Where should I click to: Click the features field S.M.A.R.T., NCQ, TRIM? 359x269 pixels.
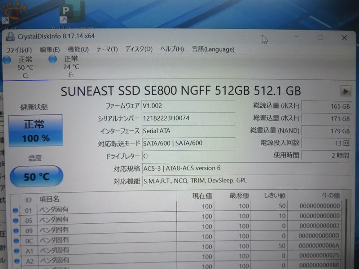tap(246, 181)
